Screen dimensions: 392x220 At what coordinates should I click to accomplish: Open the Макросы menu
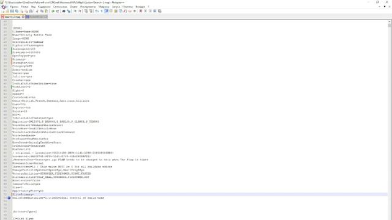tap(104, 7)
